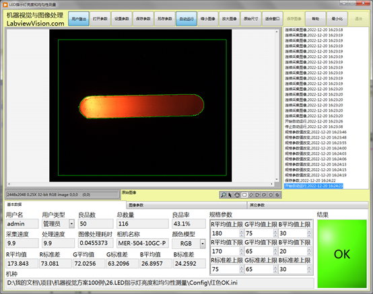Pick the arrow selection pointer tool
Screen dimensions: 373x294
[x=230, y=195]
